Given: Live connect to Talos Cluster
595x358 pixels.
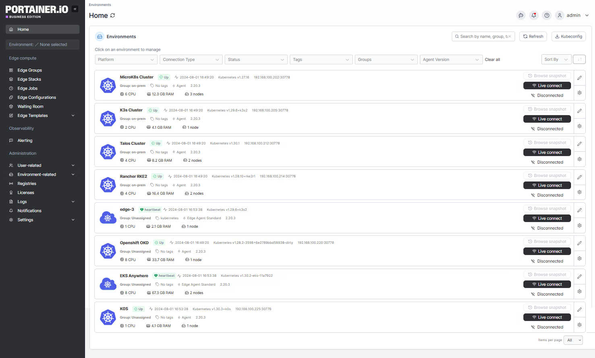Looking at the screenshot, I should pyautogui.click(x=547, y=152).
